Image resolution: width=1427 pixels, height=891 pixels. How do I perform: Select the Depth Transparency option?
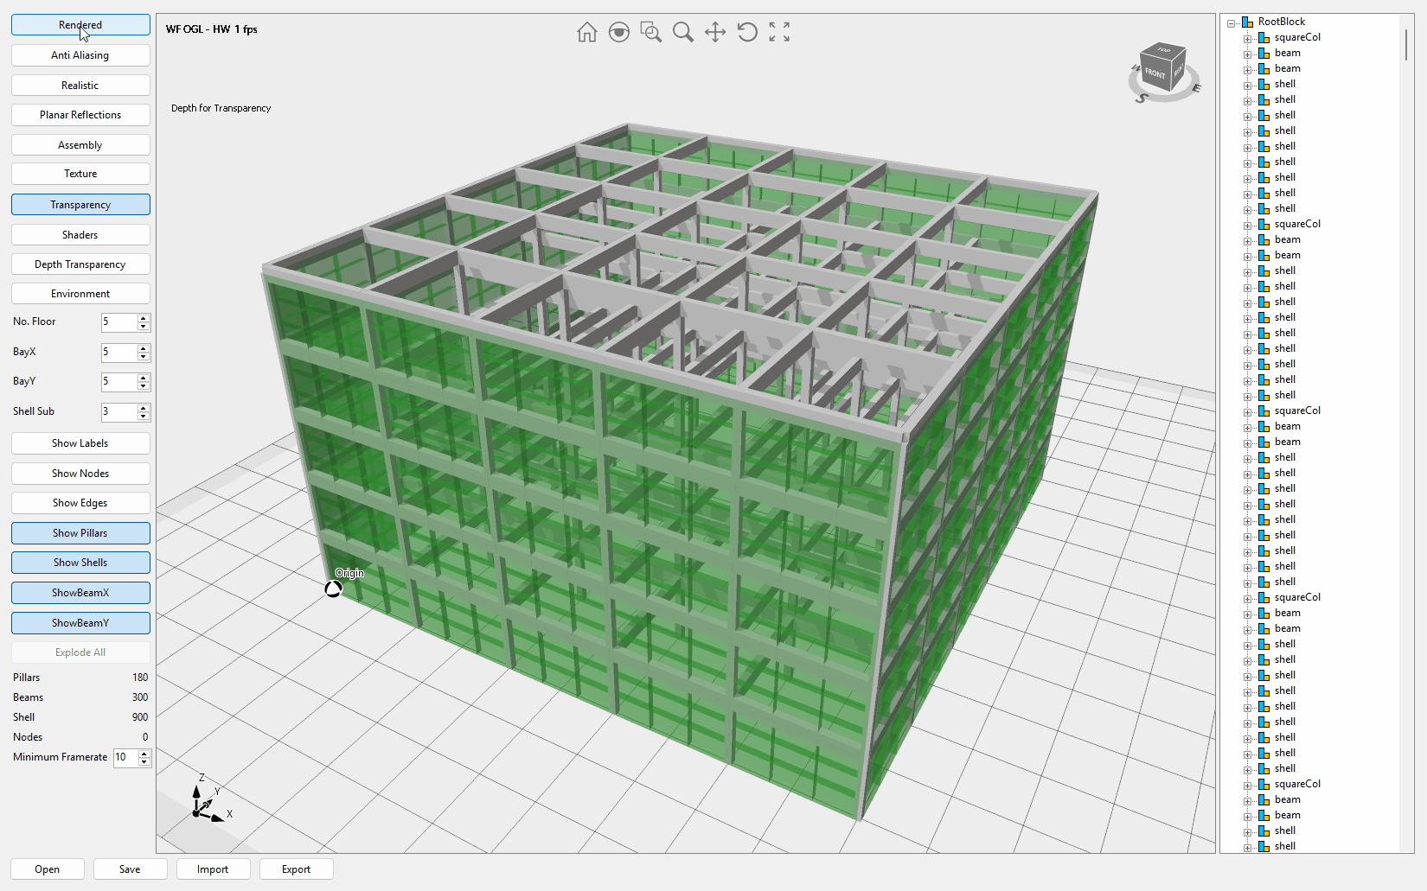coord(80,264)
